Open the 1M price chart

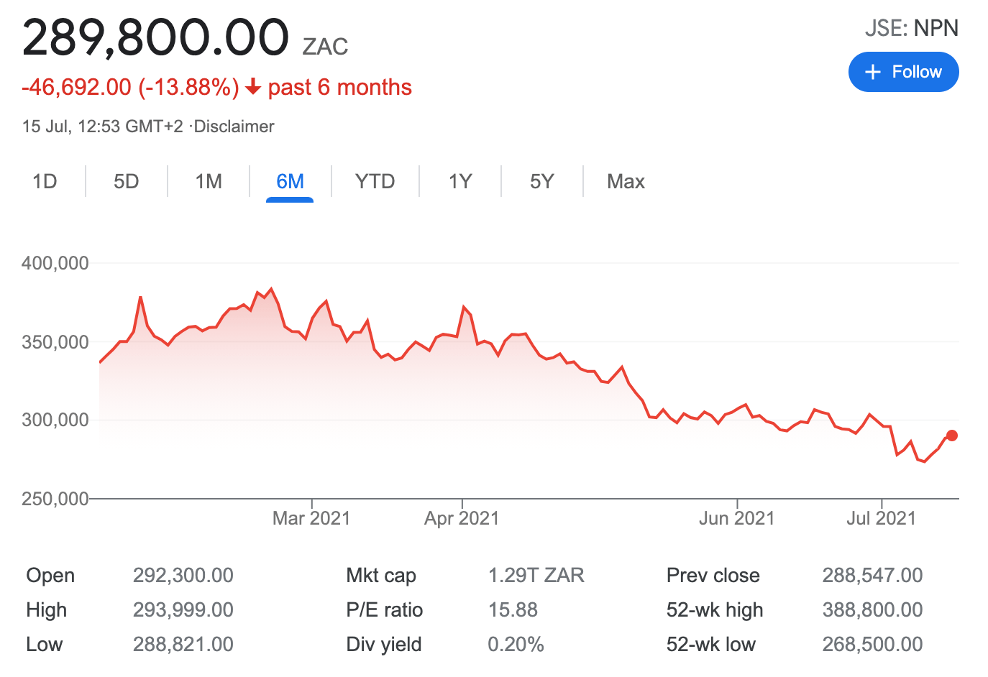209,181
